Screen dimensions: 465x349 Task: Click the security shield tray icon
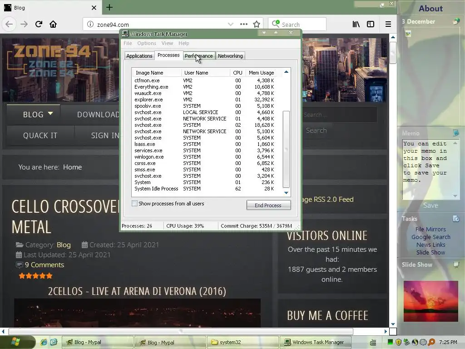(398, 342)
